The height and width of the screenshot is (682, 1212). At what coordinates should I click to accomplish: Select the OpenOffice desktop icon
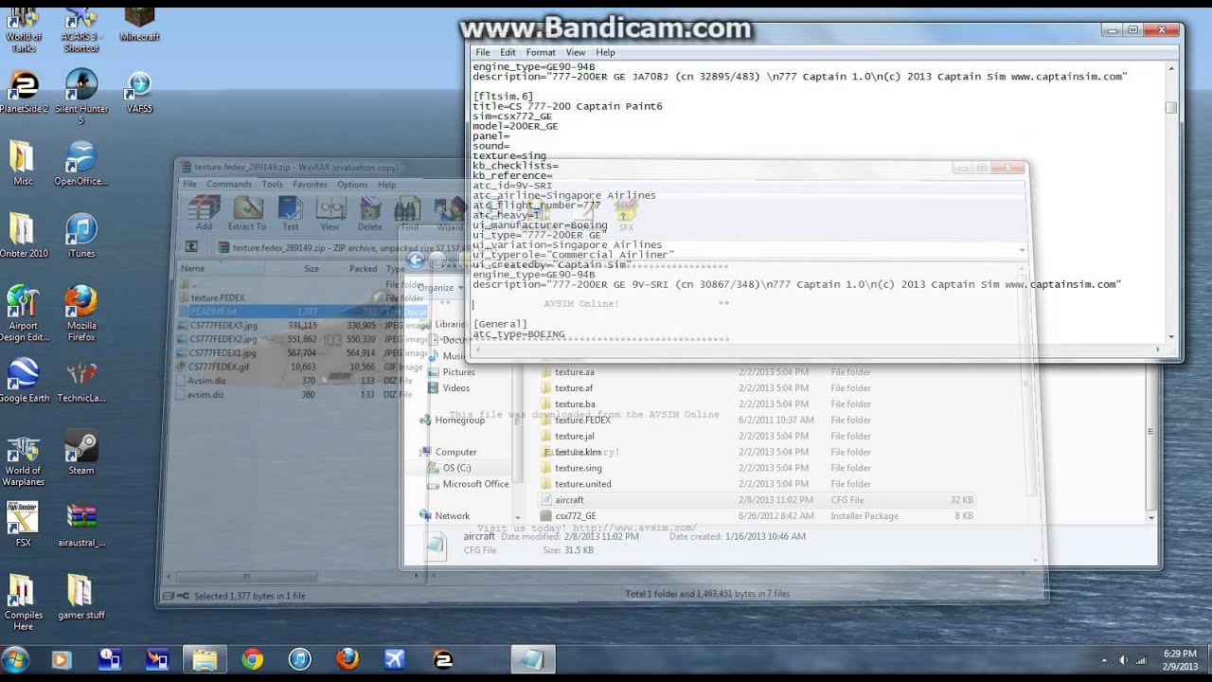(81, 163)
